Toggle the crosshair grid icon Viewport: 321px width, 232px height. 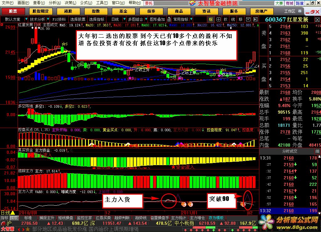pyautogui.click(x=218, y=19)
